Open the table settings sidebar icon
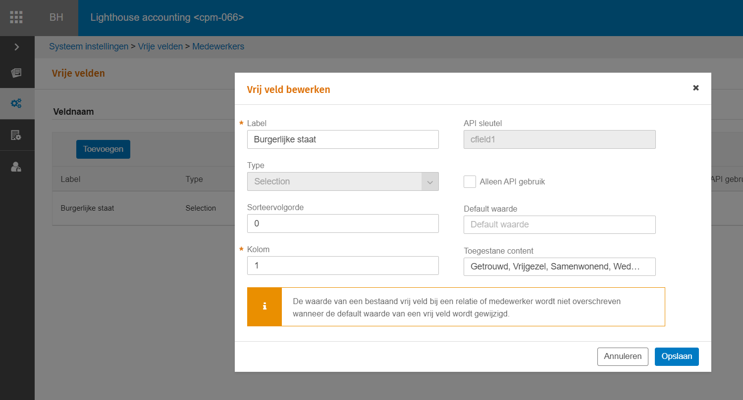The height and width of the screenshot is (400, 743). pyautogui.click(x=16, y=135)
